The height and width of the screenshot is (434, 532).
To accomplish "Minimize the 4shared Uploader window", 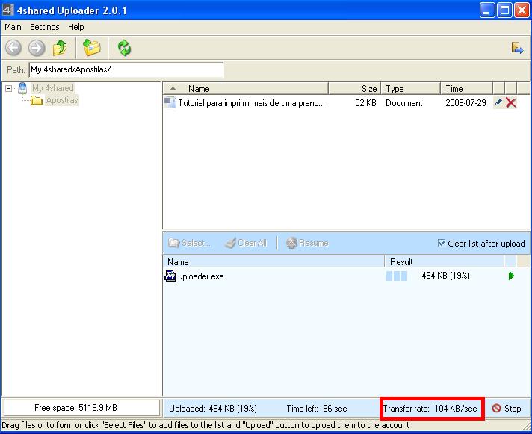I will coord(487,10).
